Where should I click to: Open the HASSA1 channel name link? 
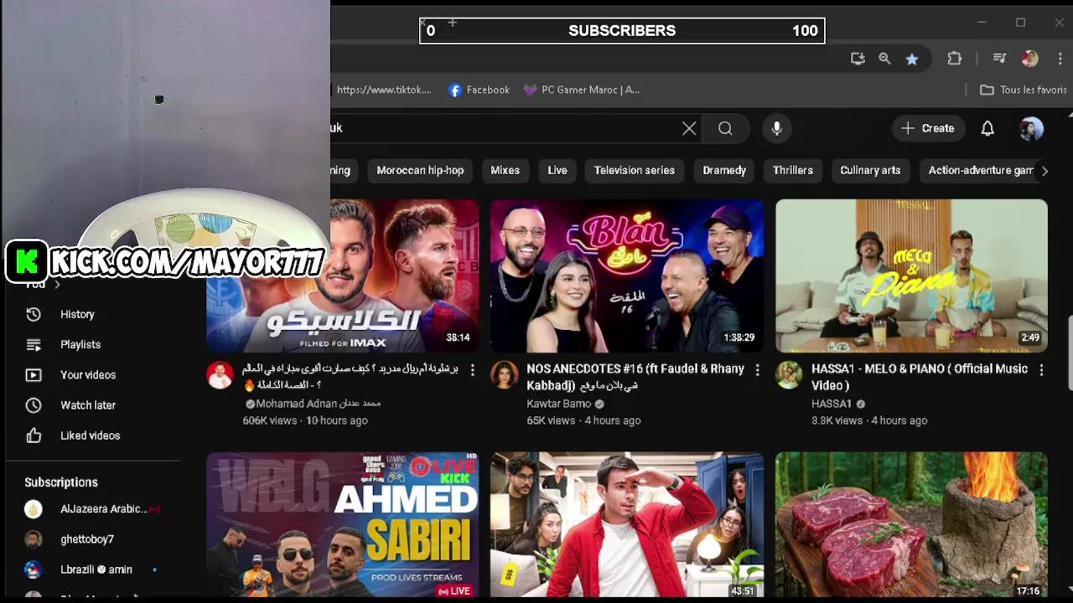[x=832, y=404]
